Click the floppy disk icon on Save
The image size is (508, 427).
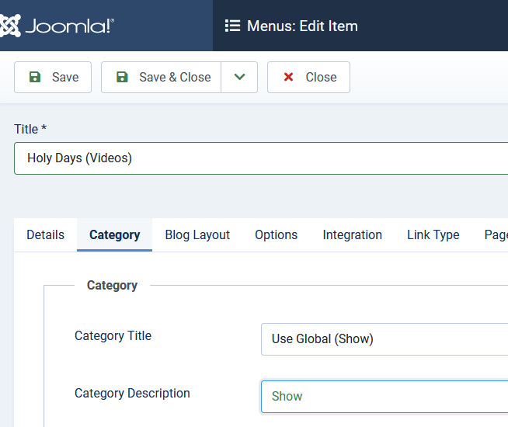point(35,77)
